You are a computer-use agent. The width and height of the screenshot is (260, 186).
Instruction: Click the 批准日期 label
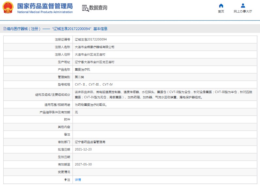pyautogui.click(x=64, y=149)
